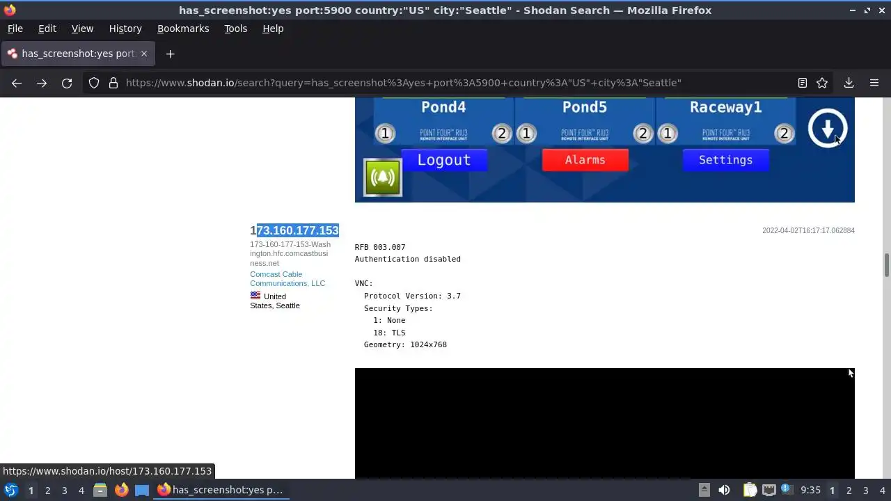Click the "RFB 003.007" banner text

380,247
